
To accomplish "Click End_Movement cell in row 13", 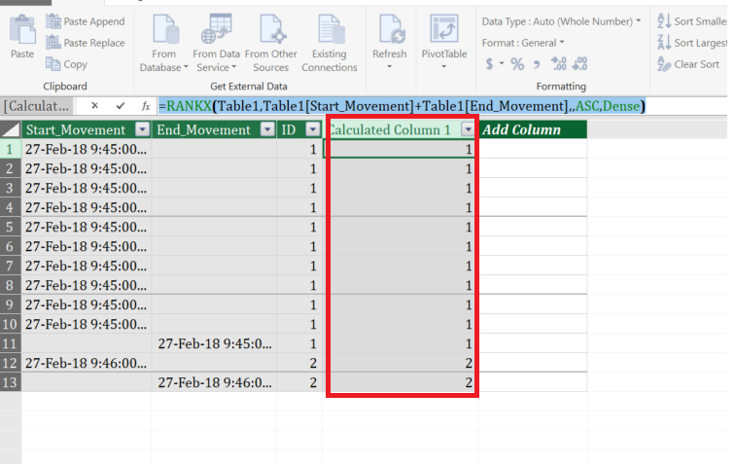I will [214, 382].
